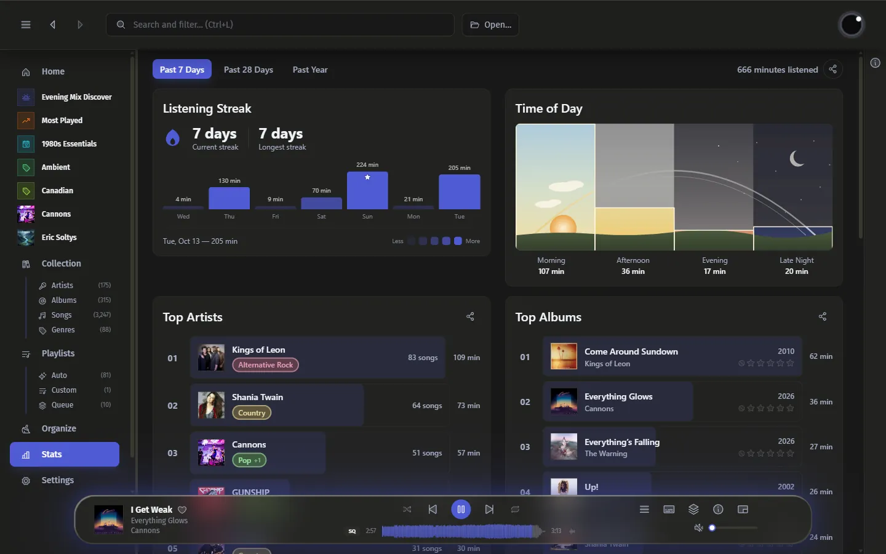
Task: Seek within the waveform progress bar
Action: 463,531
